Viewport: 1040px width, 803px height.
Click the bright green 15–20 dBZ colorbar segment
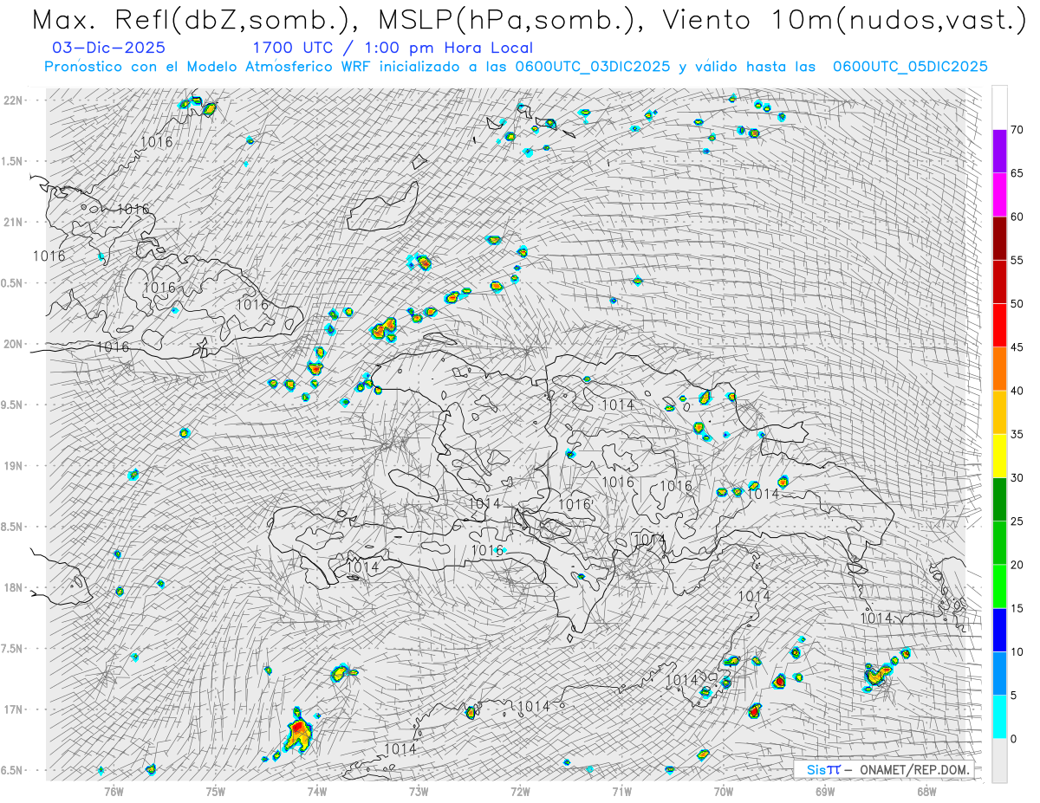(999, 586)
